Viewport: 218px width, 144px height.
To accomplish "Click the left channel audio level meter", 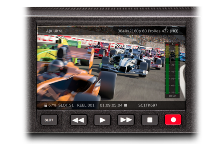I will (x=167, y=69).
